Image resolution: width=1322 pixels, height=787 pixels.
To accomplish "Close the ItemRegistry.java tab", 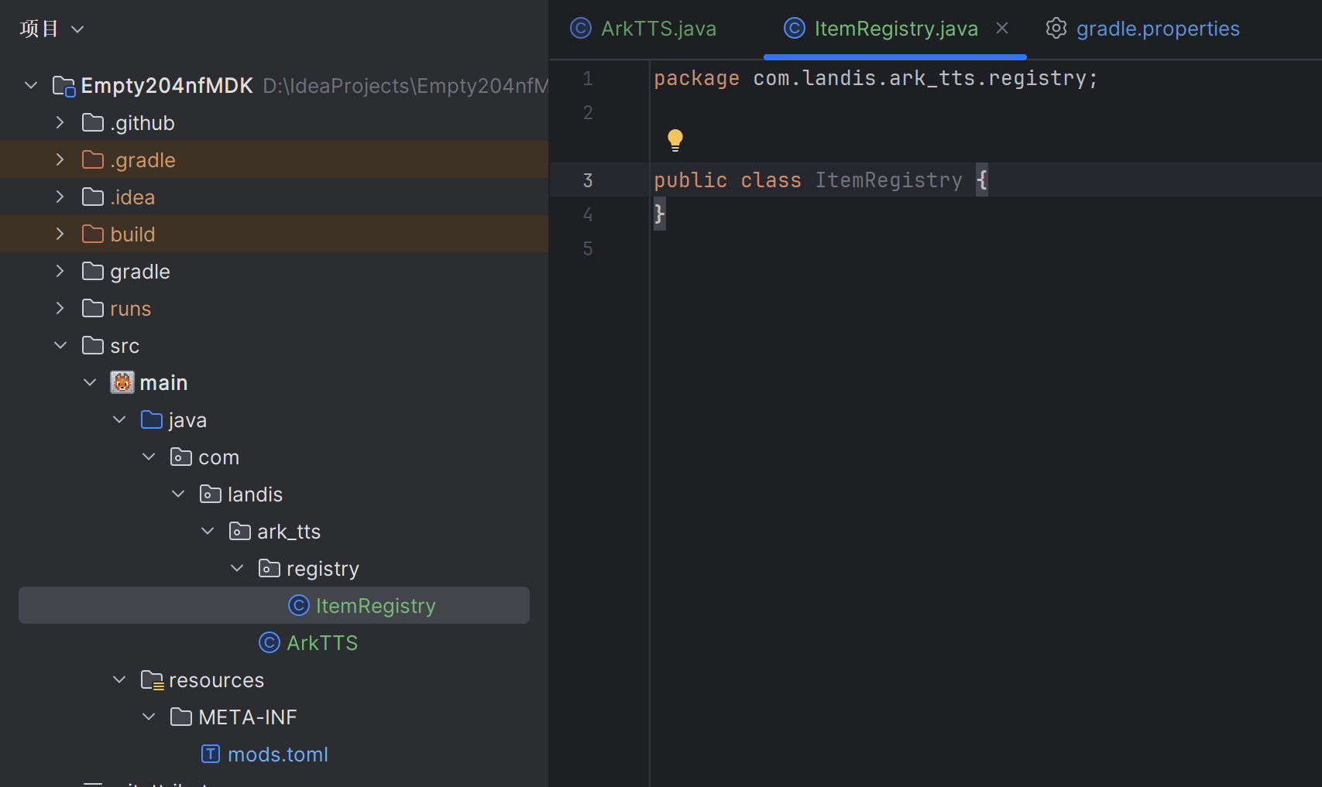I will point(1002,28).
